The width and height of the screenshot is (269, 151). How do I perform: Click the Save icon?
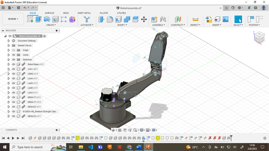18,8
